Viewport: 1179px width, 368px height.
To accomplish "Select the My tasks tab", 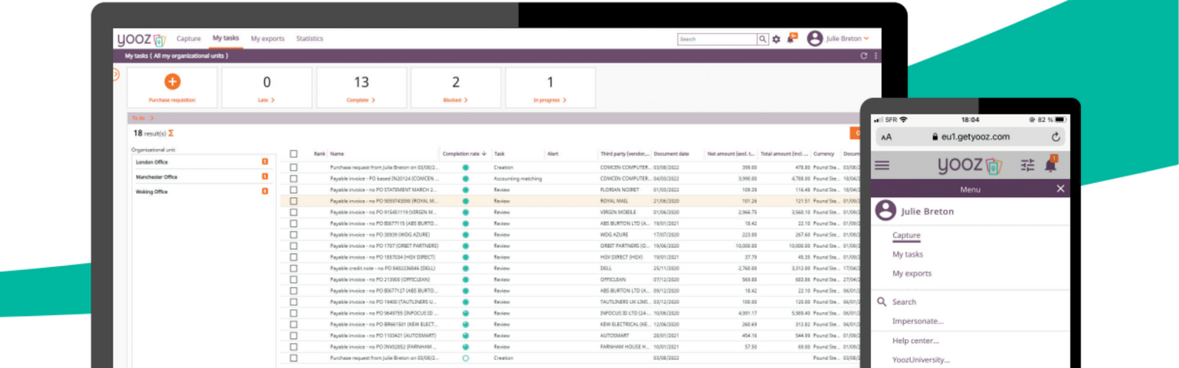I will point(226,38).
